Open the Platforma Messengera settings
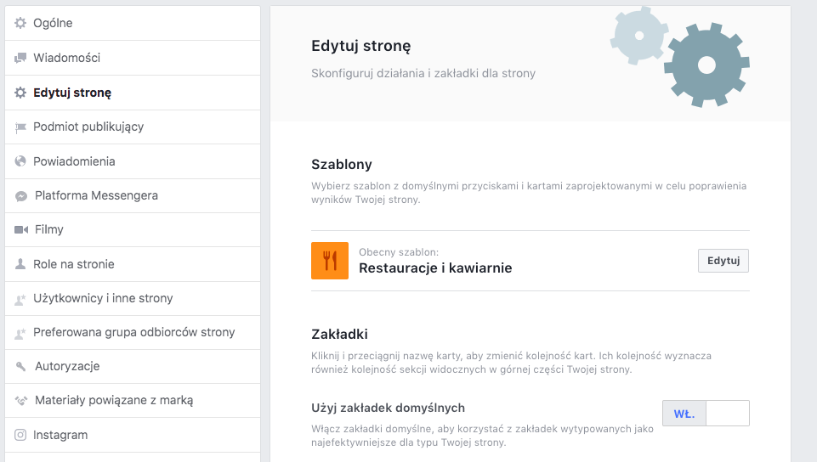817x462 pixels. [x=96, y=195]
